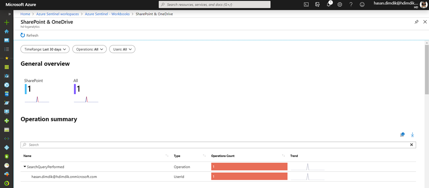Select the SharePoint overview tile
The width and height of the screenshot is (429, 188).
point(36,91)
